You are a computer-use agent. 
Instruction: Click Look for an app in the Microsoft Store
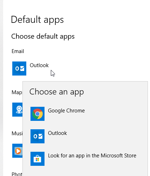(92, 156)
